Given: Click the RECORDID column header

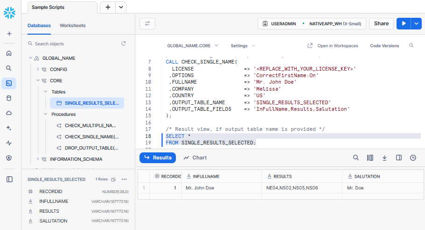Looking at the screenshot, I should tap(165, 176).
